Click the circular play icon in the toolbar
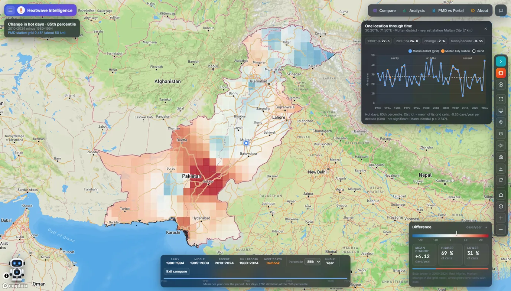 pyautogui.click(x=501, y=85)
